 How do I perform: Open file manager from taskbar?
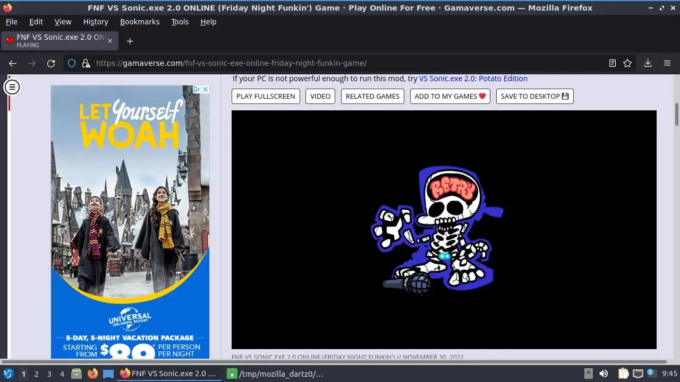click(76, 374)
